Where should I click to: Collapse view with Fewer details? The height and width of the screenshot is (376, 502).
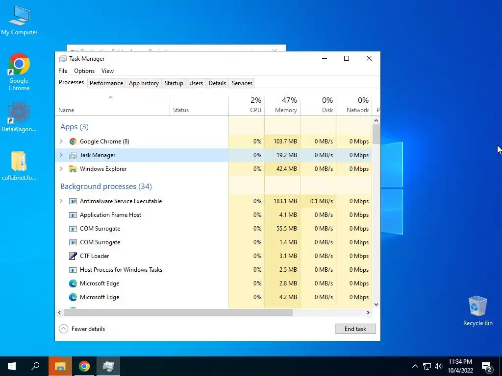pyautogui.click(x=82, y=329)
